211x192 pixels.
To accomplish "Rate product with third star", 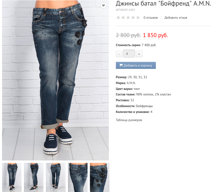I will (128, 18).
